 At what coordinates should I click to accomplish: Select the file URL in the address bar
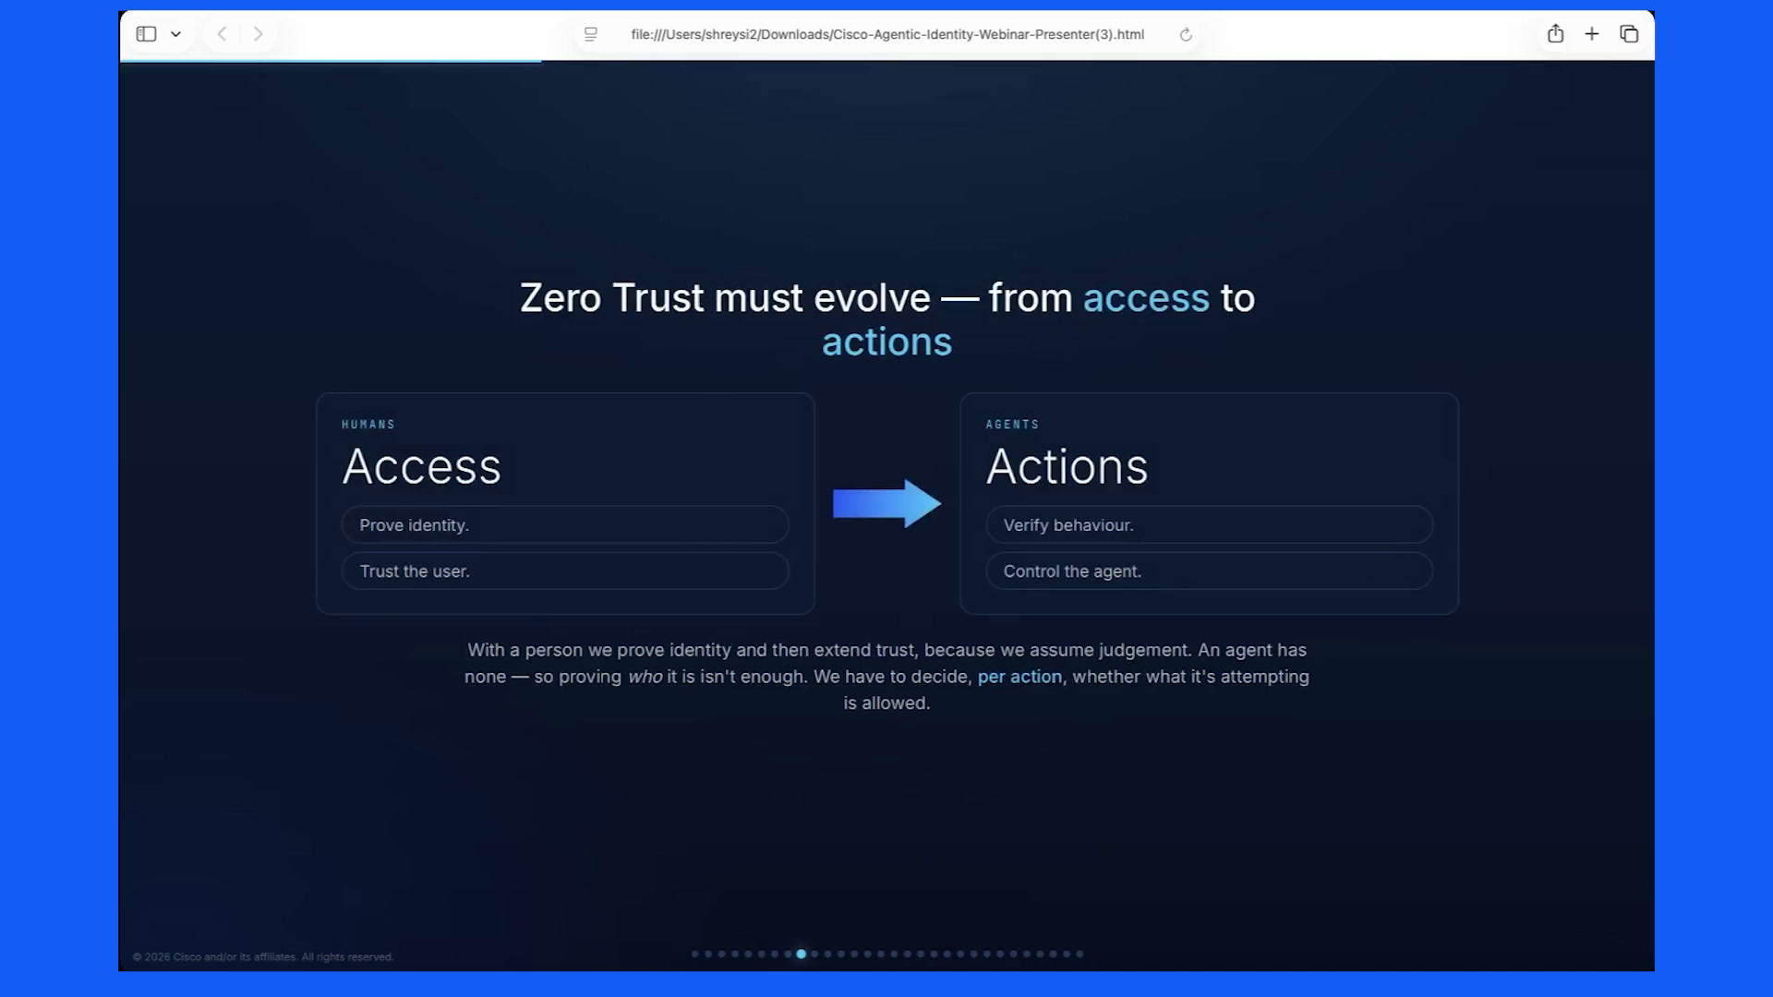pyautogui.click(x=887, y=34)
